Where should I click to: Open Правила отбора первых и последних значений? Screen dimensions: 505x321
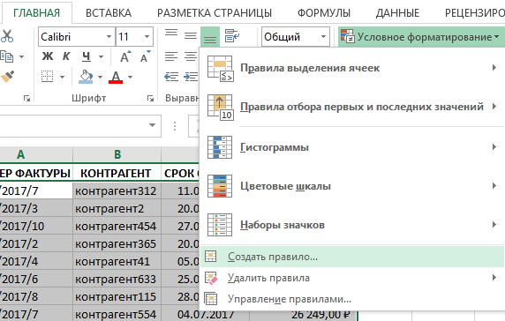pos(352,107)
